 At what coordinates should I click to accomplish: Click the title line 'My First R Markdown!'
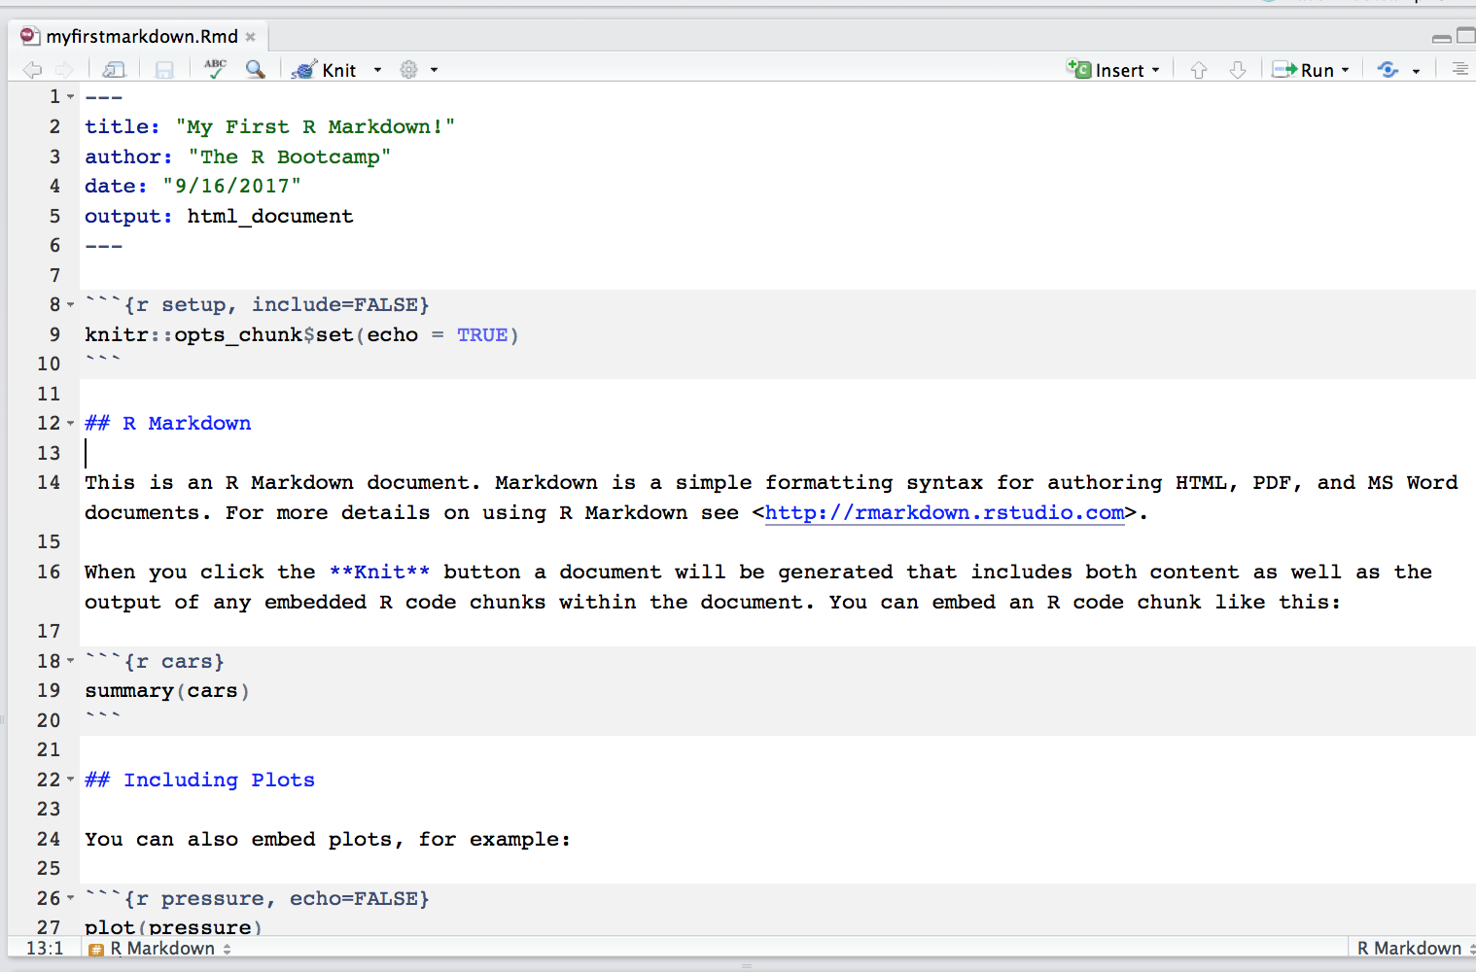pos(269,127)
